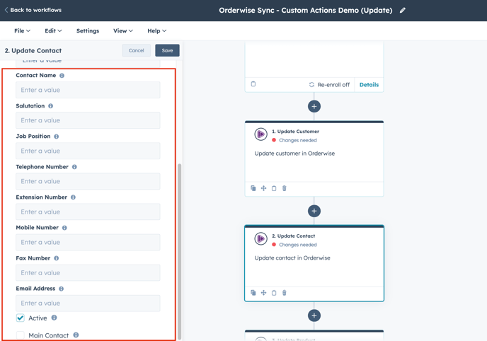Click the Email Address info icon
Screen dimensions: 487x341
point(61,289)
